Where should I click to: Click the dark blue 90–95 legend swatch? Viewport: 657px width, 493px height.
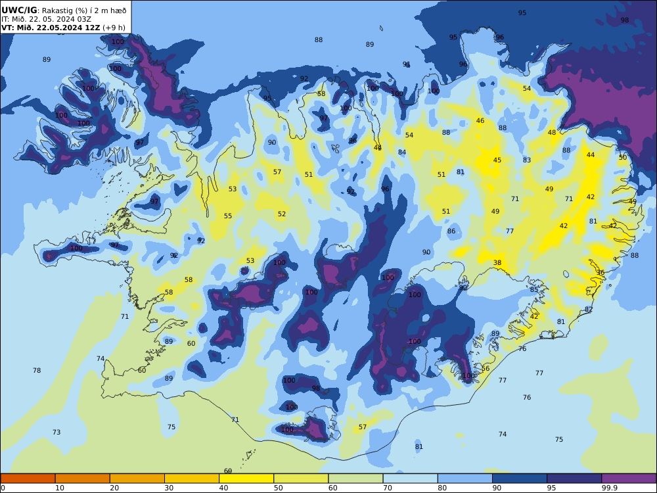click(x=520, y=479)
